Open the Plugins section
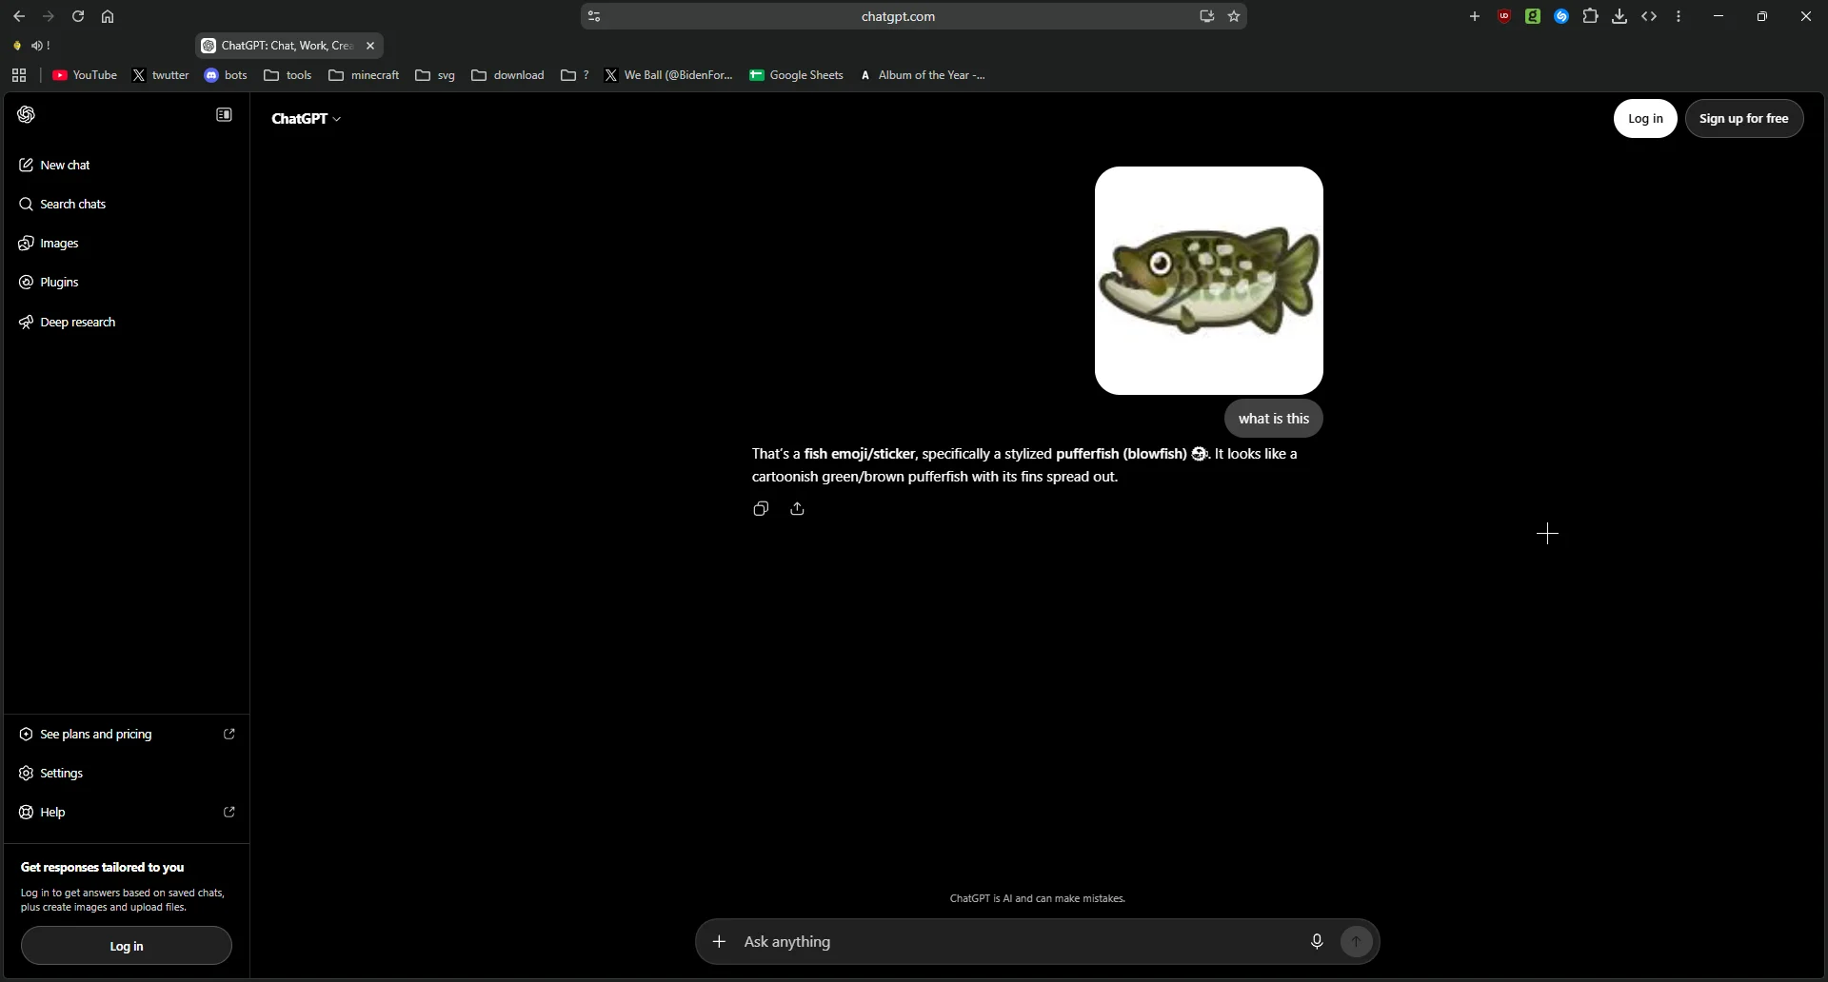The image size is (1828, 982). (x=127, y=282)
